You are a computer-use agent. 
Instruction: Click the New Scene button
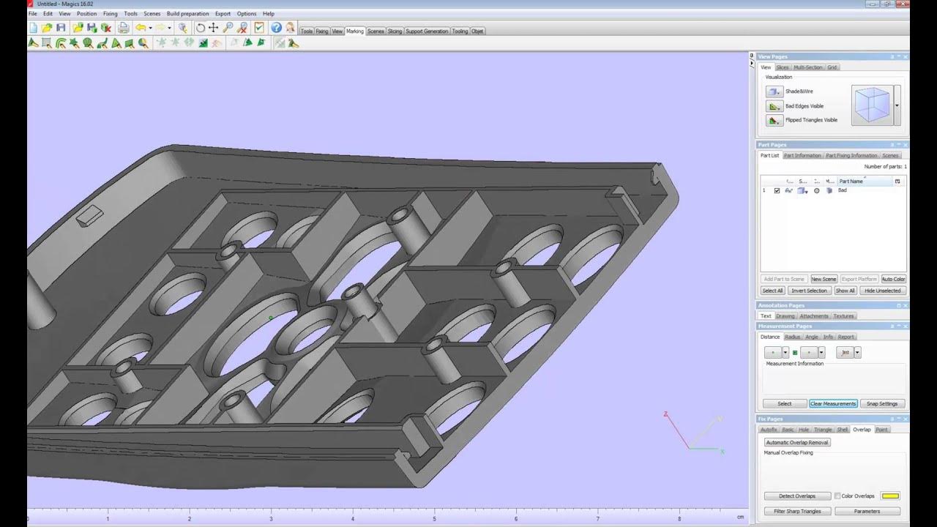[824, 279]
